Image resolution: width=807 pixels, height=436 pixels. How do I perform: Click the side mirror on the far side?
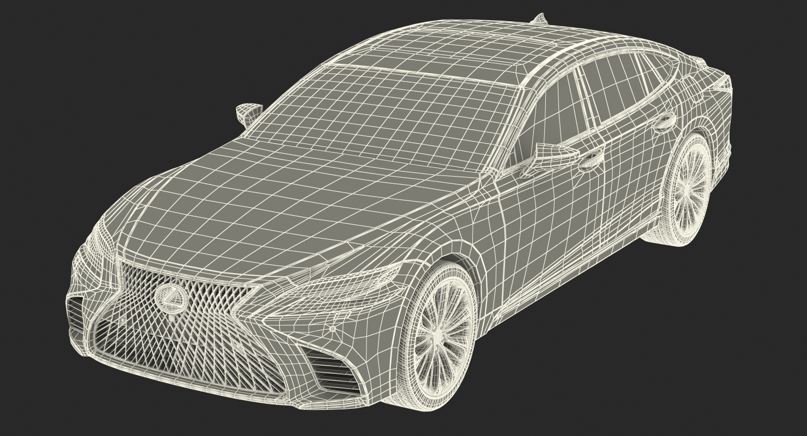(249, 113)
